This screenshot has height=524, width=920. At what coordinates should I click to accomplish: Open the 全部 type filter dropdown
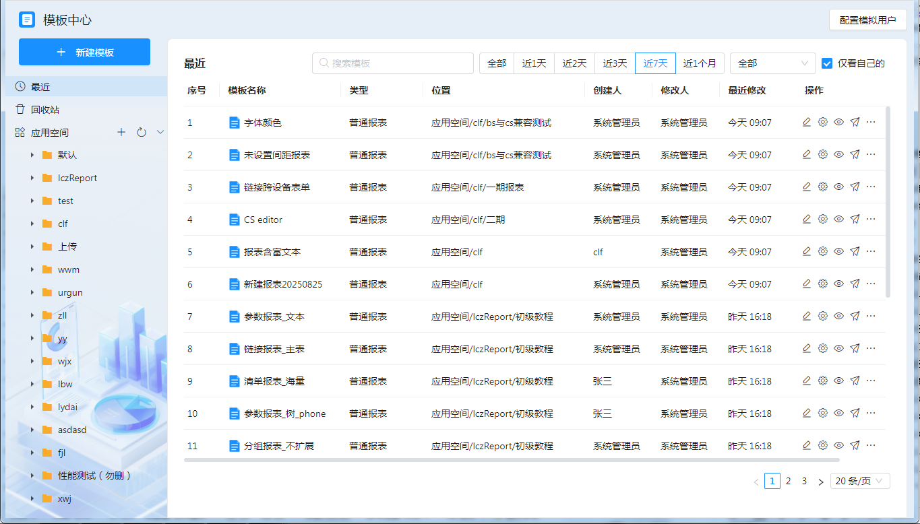pyautogui.click(x=772, y=63)
